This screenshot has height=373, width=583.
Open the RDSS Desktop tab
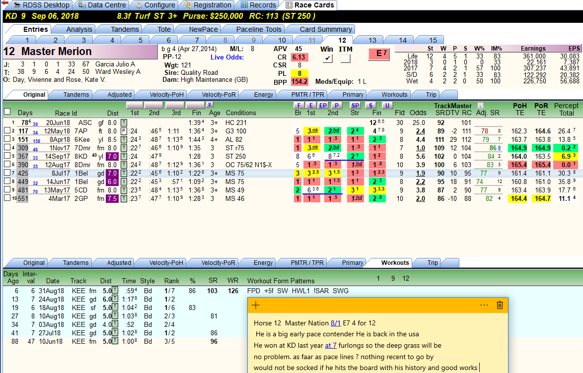pos(41,5)
